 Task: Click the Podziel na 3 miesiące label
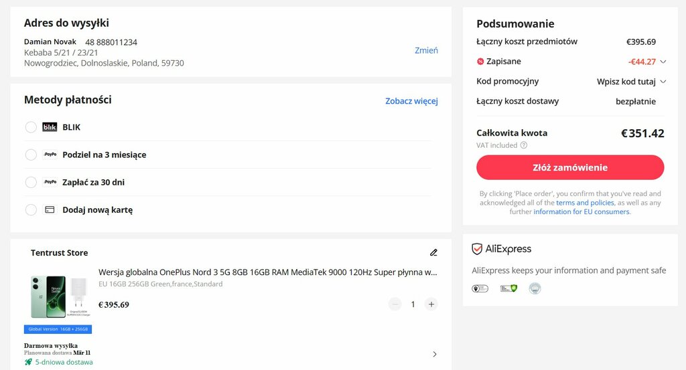(x=104, y=155)
